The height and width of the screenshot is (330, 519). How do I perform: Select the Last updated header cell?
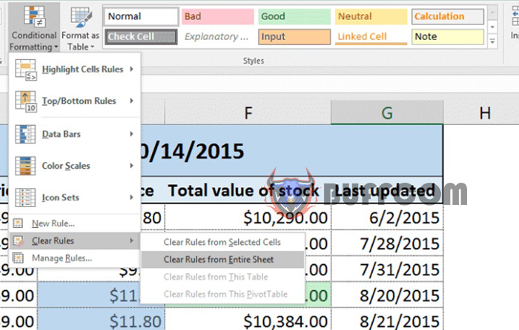pyautogui.click(x=387, y=191)
